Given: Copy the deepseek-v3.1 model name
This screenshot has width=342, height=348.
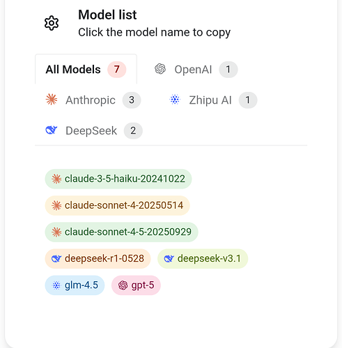Looking at the screenshot, I should [x=203, y=259].
